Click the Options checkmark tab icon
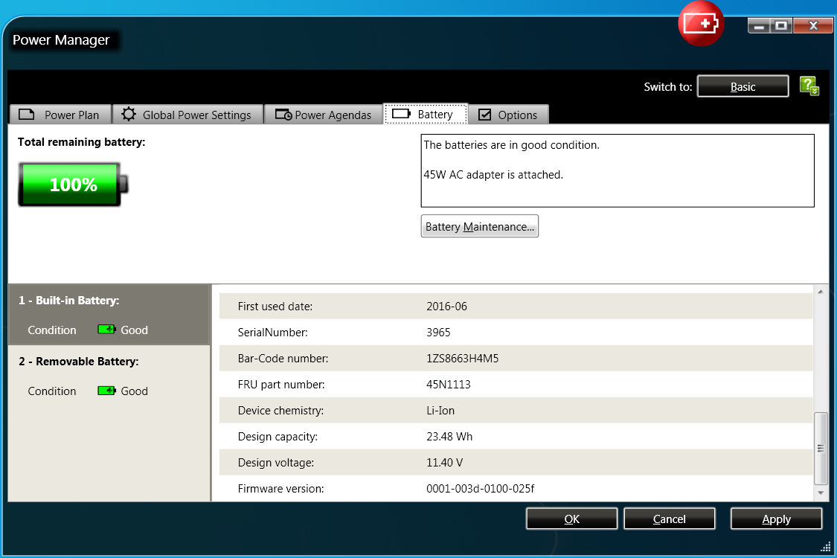This screenshot has height=558, width=837. coord(484,115)
